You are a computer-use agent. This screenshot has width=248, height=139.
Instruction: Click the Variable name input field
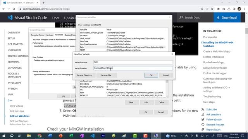pos(133,62)
